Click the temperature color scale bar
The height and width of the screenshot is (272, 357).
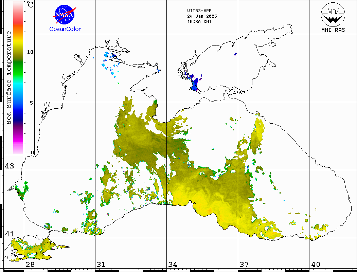[18, 78]
